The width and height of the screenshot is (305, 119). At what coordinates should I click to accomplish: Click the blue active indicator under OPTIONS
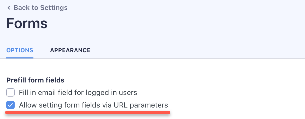tap(20, 58)
